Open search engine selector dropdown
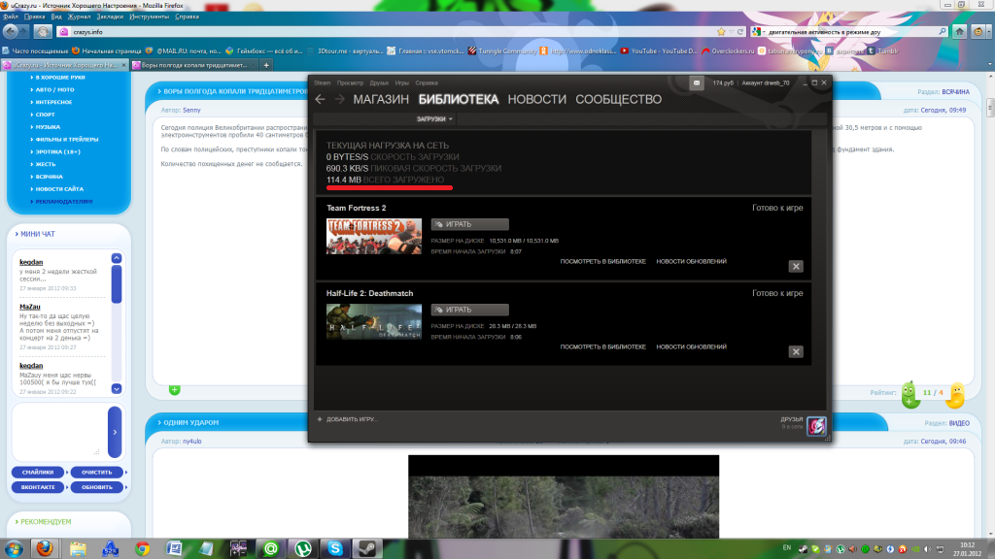Image resolution: width=995 pixels, height=559 pixels. [758, 32]
